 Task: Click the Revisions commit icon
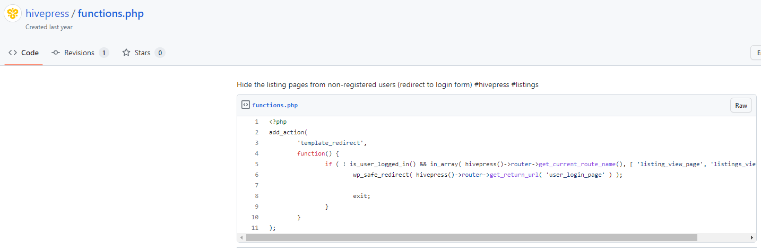click(x=56, y=53)
